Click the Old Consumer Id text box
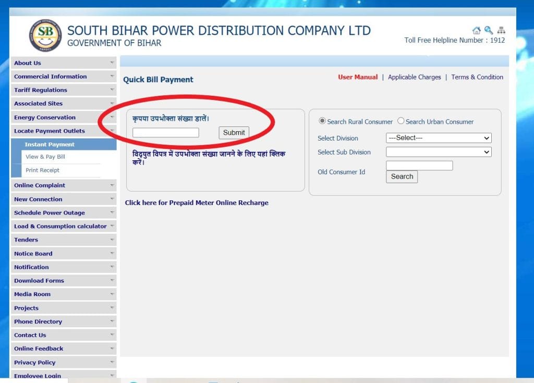This screenshot has height=383, width=534. point(419,165)
